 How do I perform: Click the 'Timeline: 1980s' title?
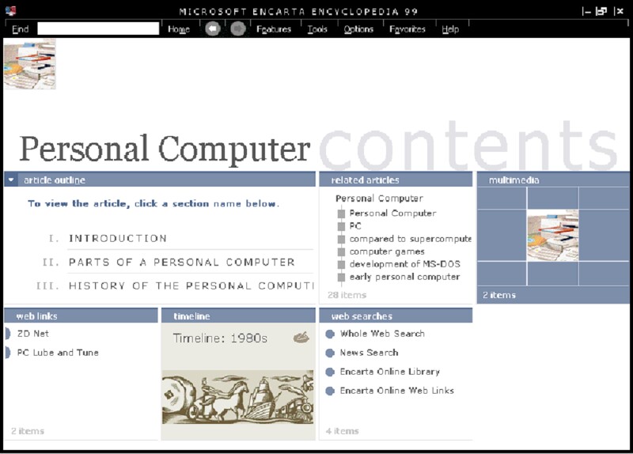(x=220, y=339)
